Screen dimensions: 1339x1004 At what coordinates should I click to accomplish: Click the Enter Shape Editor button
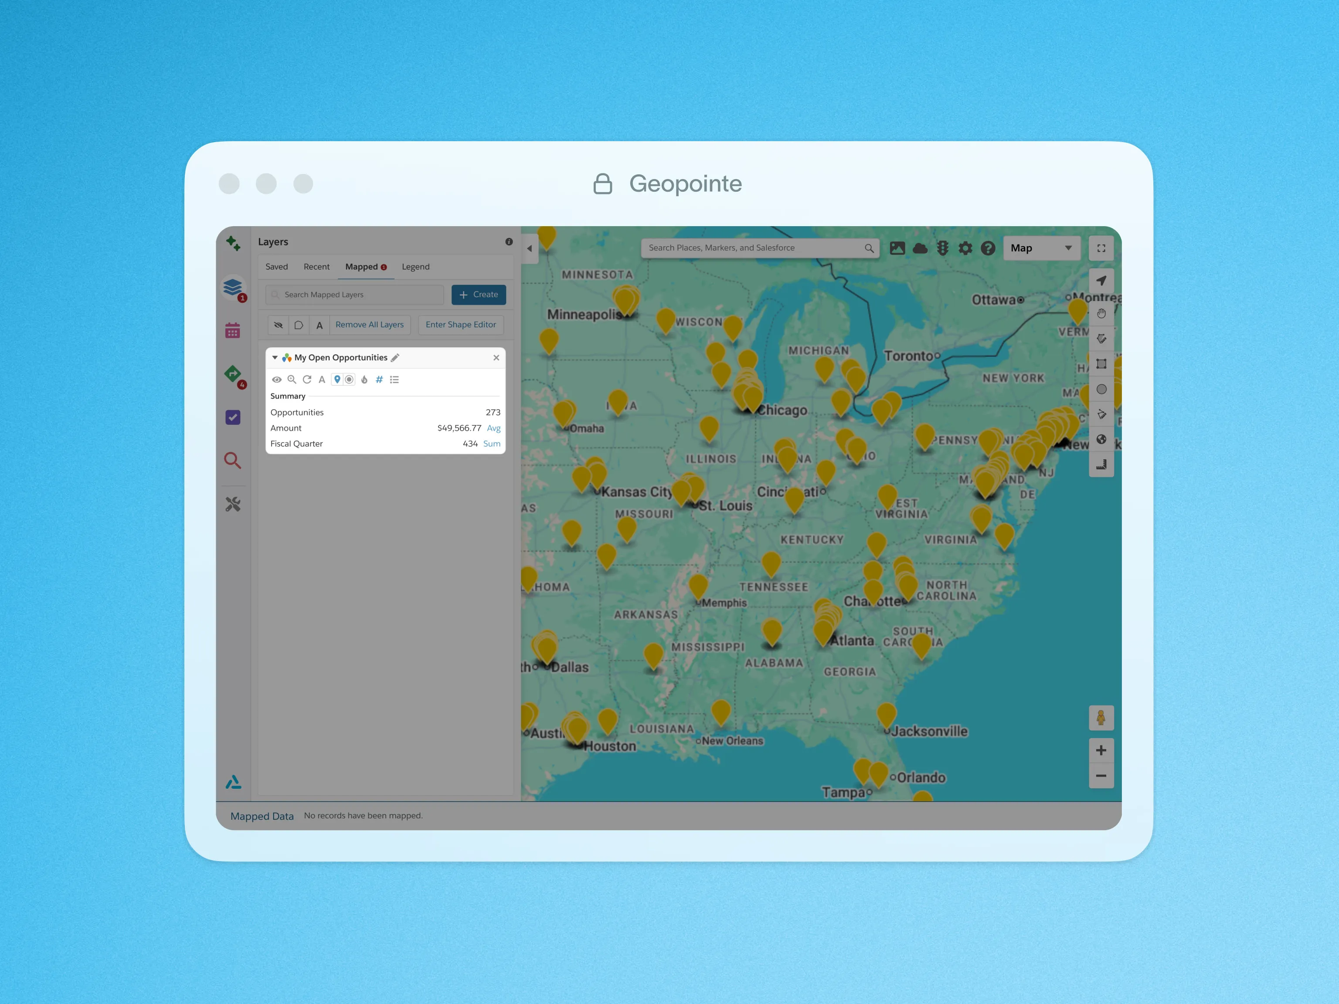pos(461,325)
